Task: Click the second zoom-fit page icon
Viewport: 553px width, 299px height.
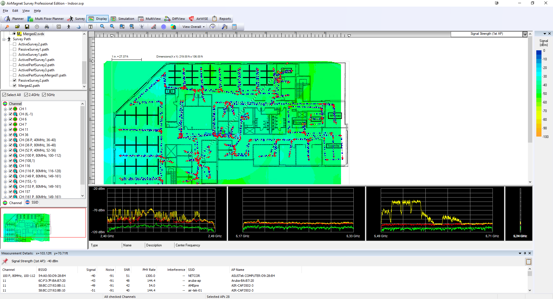Action: [132, 27]
